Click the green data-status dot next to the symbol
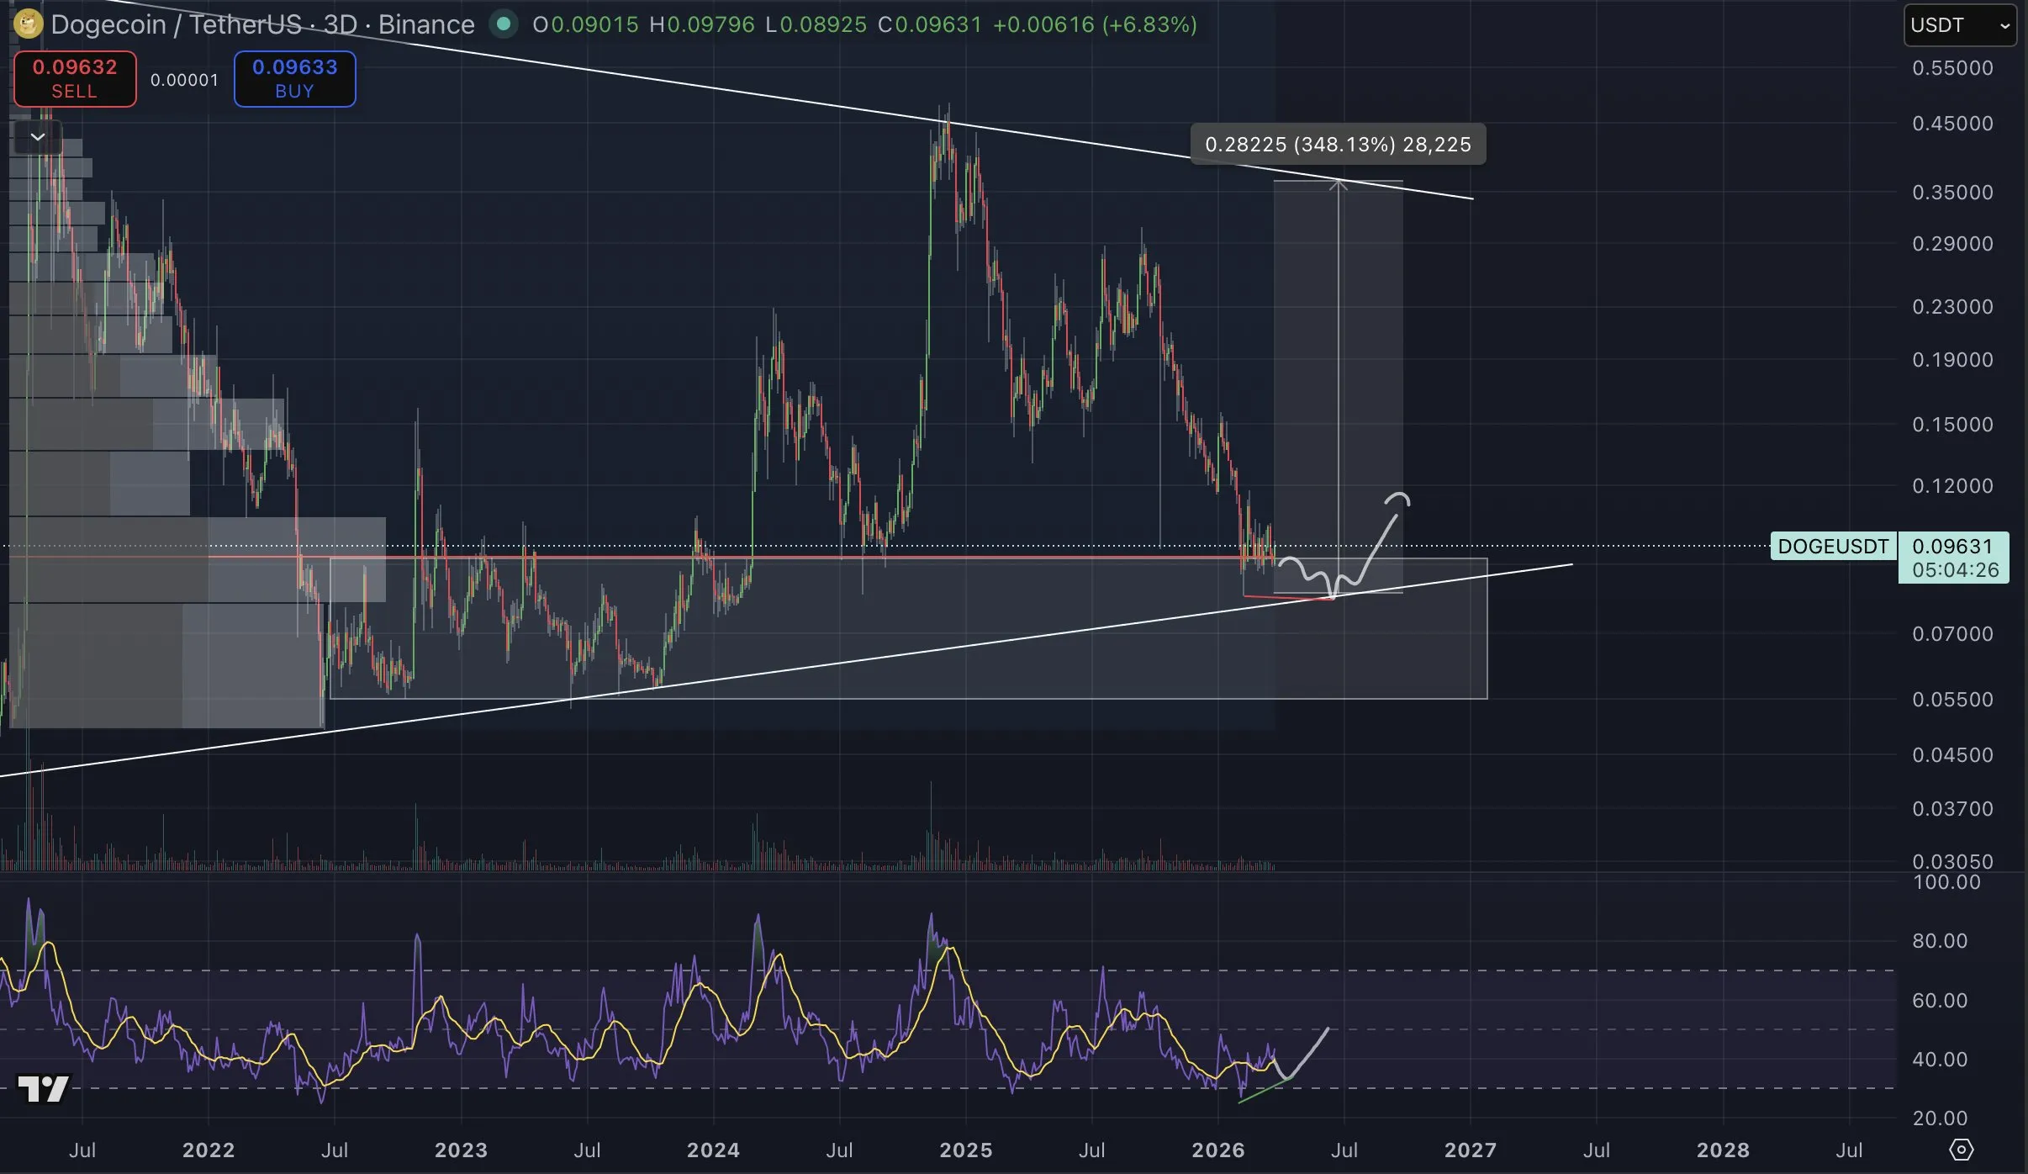2028x1174 pixels. [504, 25]
